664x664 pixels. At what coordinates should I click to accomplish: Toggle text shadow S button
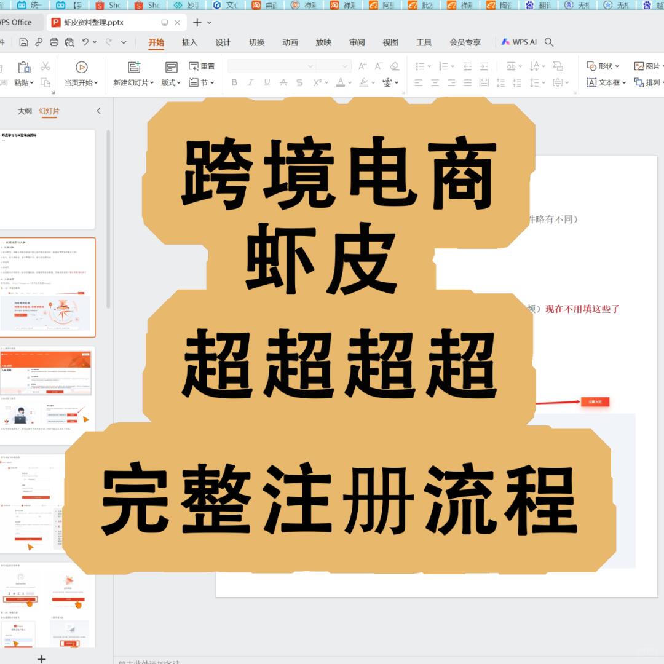click(x=299, y=82)
